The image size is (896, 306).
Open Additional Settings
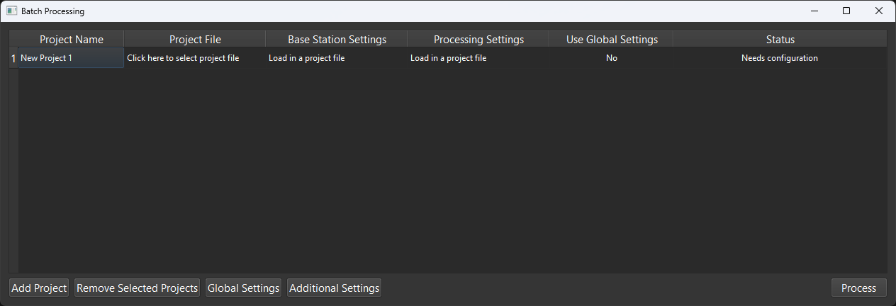coord(334,288)
